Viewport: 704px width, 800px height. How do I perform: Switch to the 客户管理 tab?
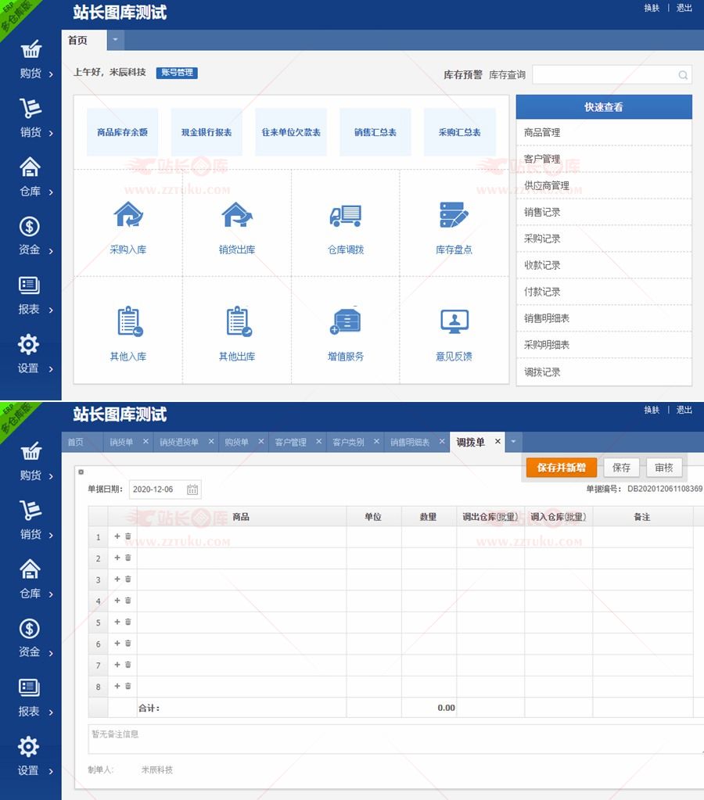point(290,443)
